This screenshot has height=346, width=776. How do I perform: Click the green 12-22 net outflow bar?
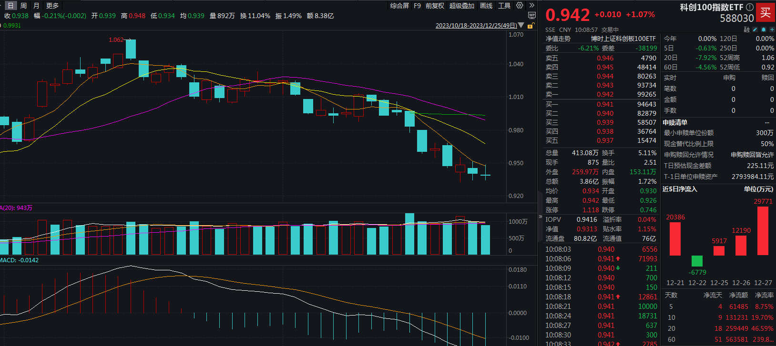coord(697,261)
